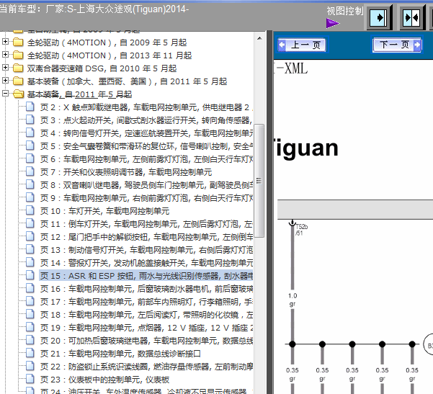Click document icon beside 页 2
This screenshot has width=433, height=394.
point(30,107)
